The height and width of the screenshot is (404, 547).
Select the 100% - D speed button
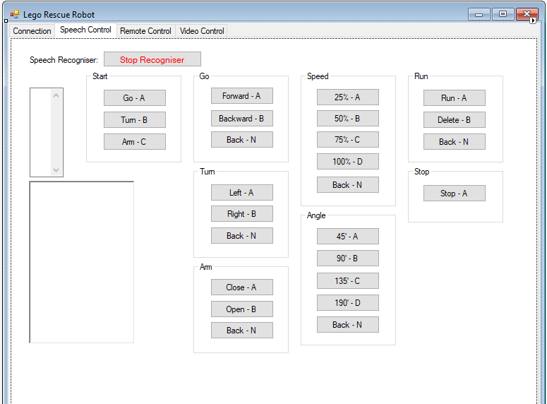[x=347, y=162]
